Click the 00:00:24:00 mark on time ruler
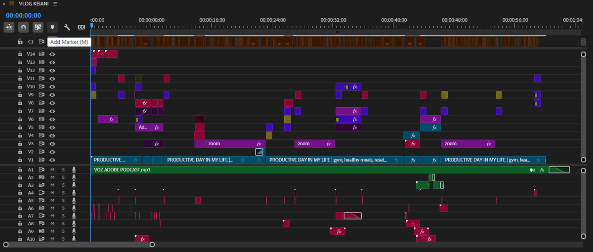This screenshot has width=593, height=252. 273,20
